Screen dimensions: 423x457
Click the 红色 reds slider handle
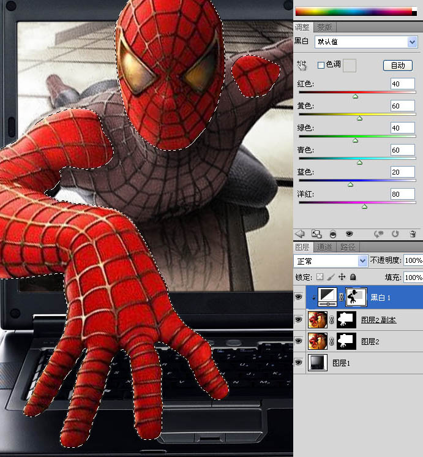click(x=356, y=96)
